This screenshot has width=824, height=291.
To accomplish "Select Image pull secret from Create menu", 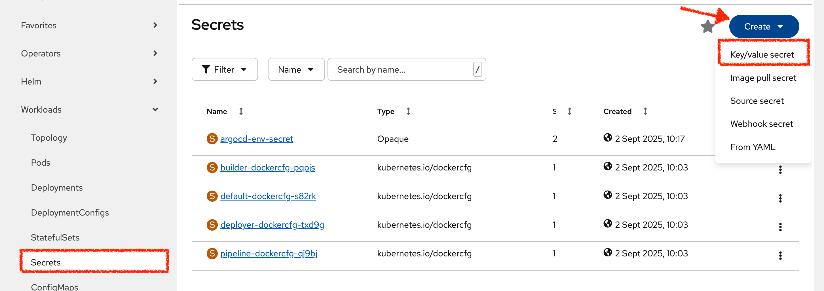I will 763,78.
